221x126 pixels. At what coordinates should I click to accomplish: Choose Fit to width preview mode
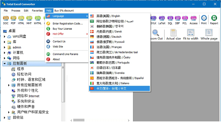pyautogui.click(x=191, y=35)
